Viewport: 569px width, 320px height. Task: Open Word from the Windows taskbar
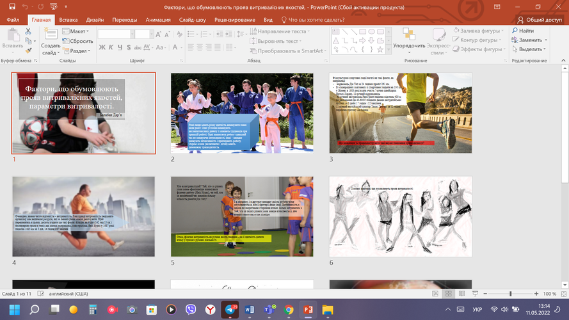coord(250,310)
